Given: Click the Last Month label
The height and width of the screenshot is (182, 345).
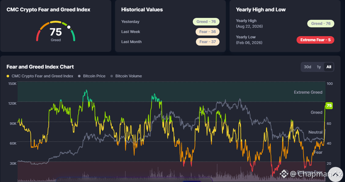Looking at the screenshot, I should (x=131, y=42).
